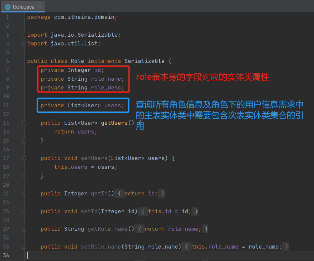Click 'this.users' on line 18
Image resolution: width=314 pixels, height=261 pixels.
click(71, 167)
